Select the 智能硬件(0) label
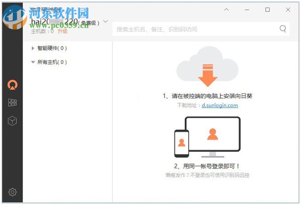301x205 pixels. coord(52,48)
